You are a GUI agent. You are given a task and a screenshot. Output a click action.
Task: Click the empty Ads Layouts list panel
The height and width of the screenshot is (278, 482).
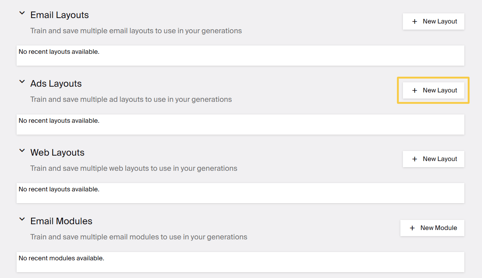[x=240, y=124]
